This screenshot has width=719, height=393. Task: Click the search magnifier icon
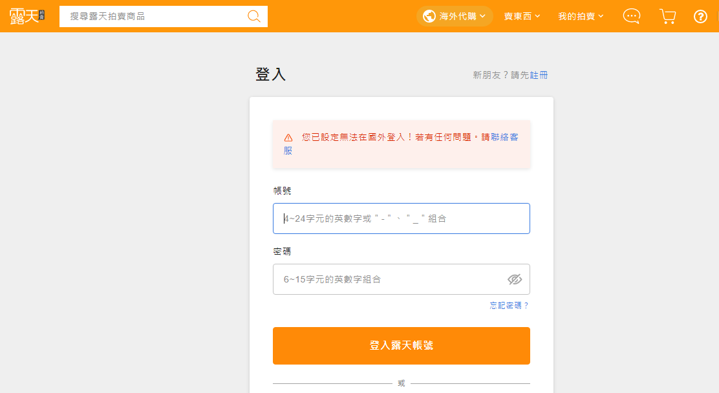(x=253, y=17)
